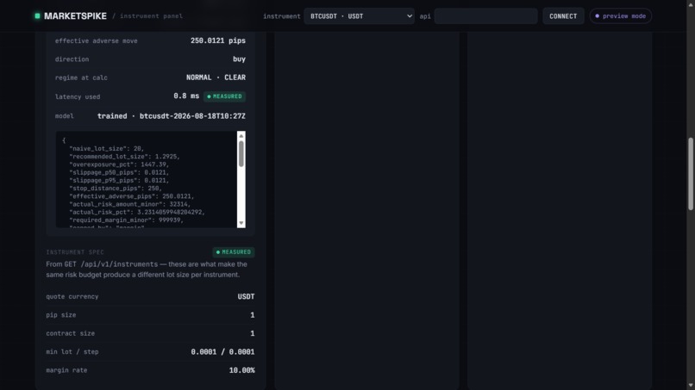The width and height of the screenshot is (695, 390).
Task: Click the "actual_risk_amount_minor" JSON line
Action: point(129,205)
